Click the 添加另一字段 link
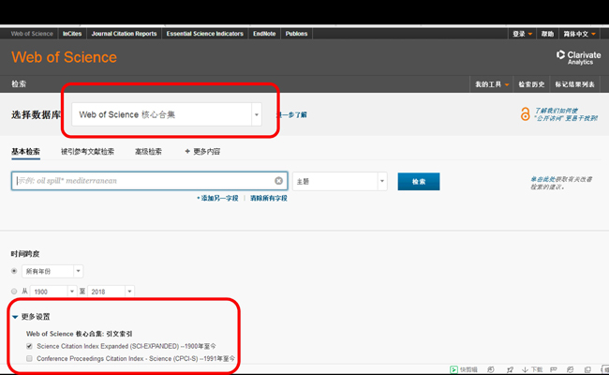 point(219,199)
